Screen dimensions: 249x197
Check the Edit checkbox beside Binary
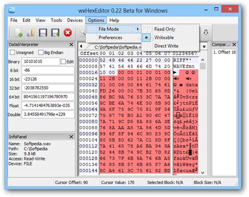click(x=63, y=61)
